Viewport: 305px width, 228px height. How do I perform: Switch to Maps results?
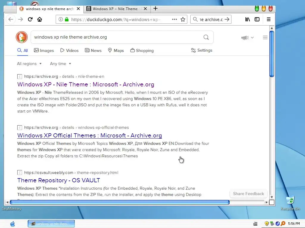point(116,50)
